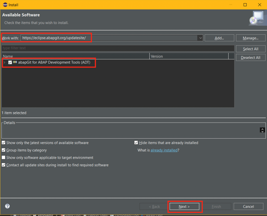
Task: Focus the type filter text box
Action: tap(118, 48)
